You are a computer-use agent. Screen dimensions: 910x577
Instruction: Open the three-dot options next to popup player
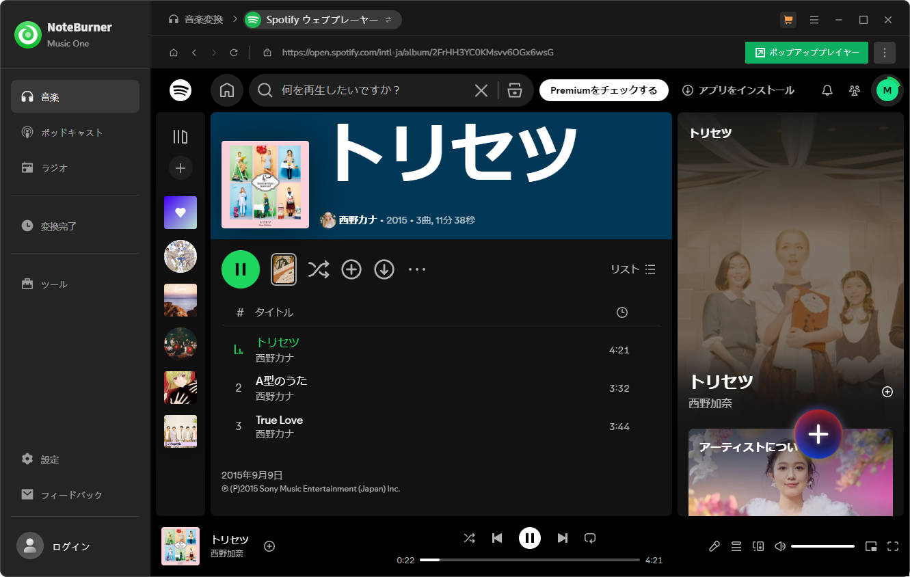point(885,53)
